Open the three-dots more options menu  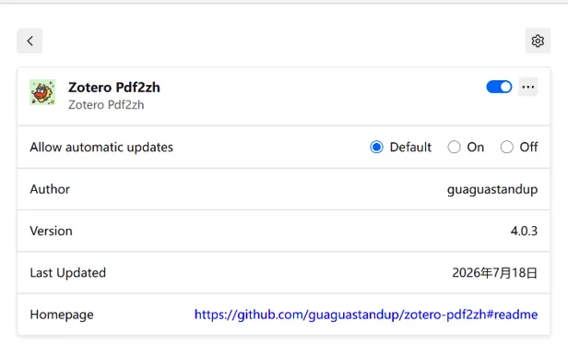point(528,87)
